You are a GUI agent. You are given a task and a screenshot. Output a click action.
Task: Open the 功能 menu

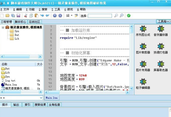click(x=30, y=10)
